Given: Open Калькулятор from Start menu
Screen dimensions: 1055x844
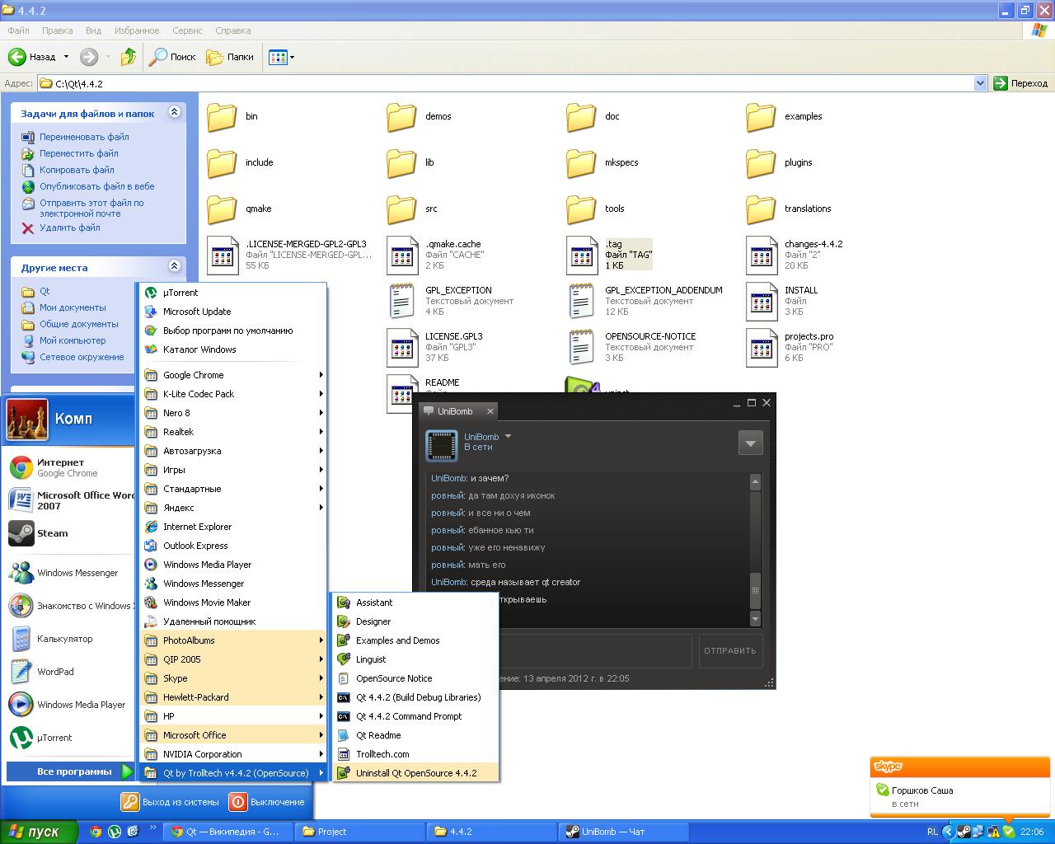Looking at the screenshot, I should [x=69, y=639].
